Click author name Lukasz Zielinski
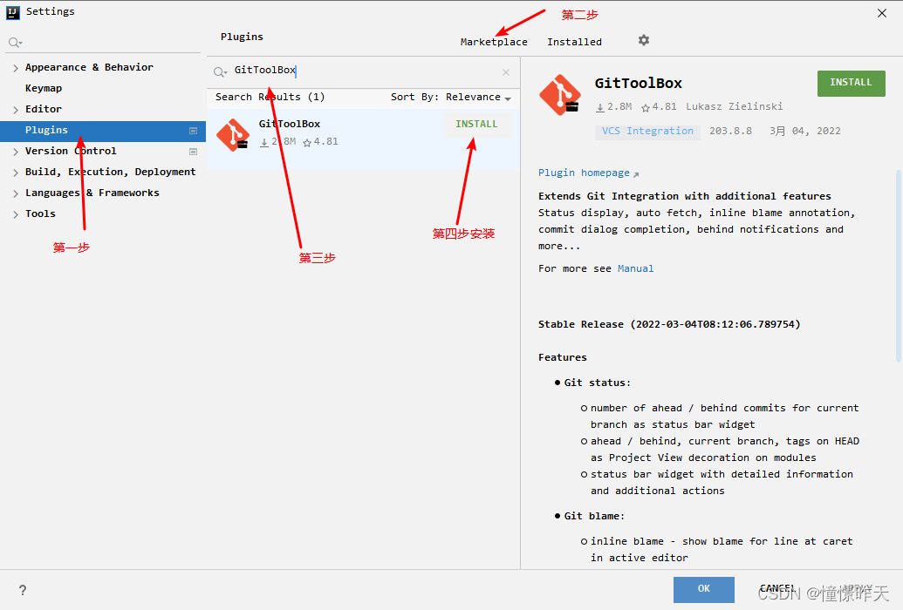Viewport: 903px width, 610px height. (735, 106)
